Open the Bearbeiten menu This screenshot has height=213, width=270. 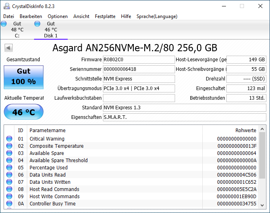tap(31, 16)
